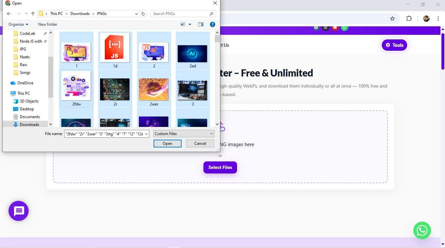The width and height of the screenshot is (445, 248).
Task: Open the floating WhatsApp chat button
Action: point(422,230)
